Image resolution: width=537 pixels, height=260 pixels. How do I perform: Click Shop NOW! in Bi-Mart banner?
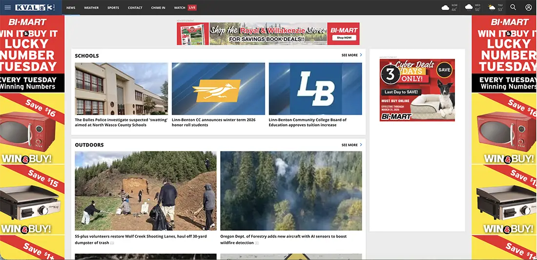click(x=344, y=38)
